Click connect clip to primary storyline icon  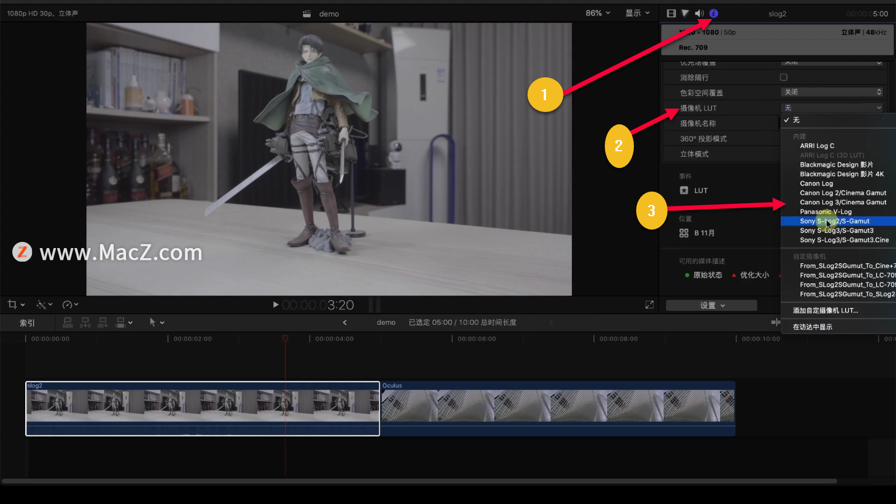coord(67,322)
